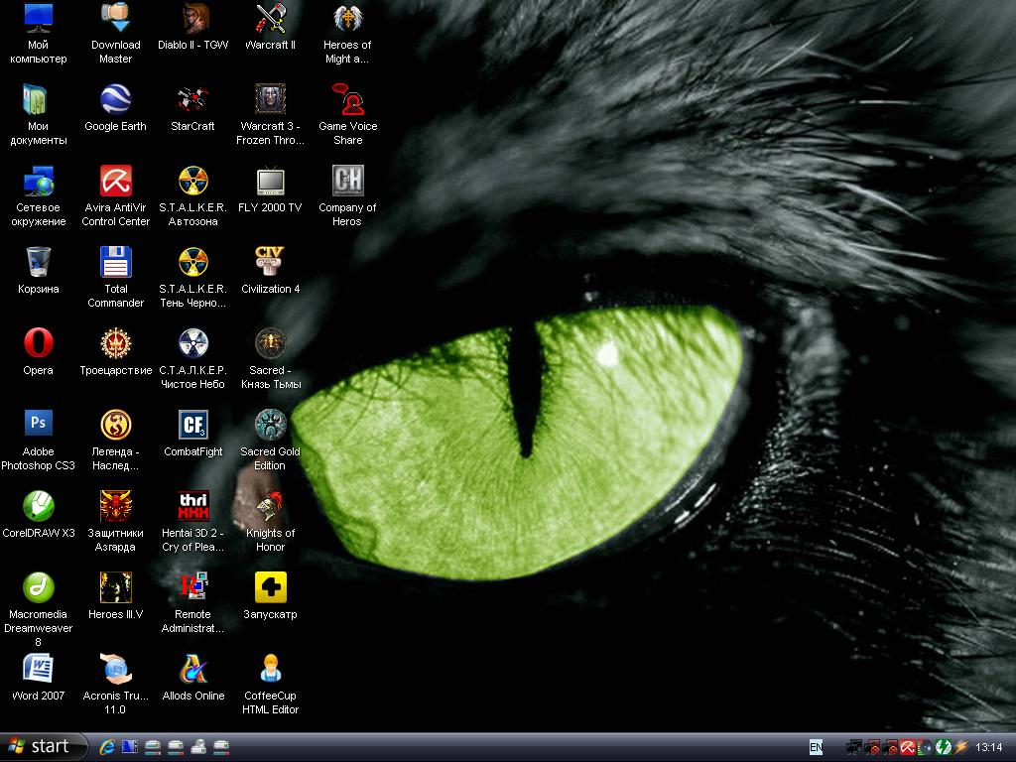Open green arrows tray icon
The height and width of the screenshot is (762, 1016).
943,747
